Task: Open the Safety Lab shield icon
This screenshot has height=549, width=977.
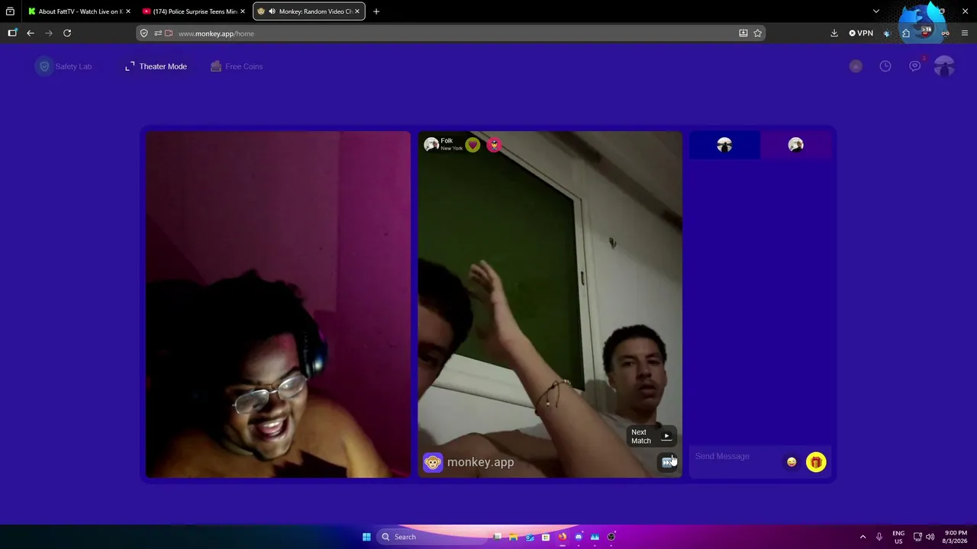Action: pos(44,66)
